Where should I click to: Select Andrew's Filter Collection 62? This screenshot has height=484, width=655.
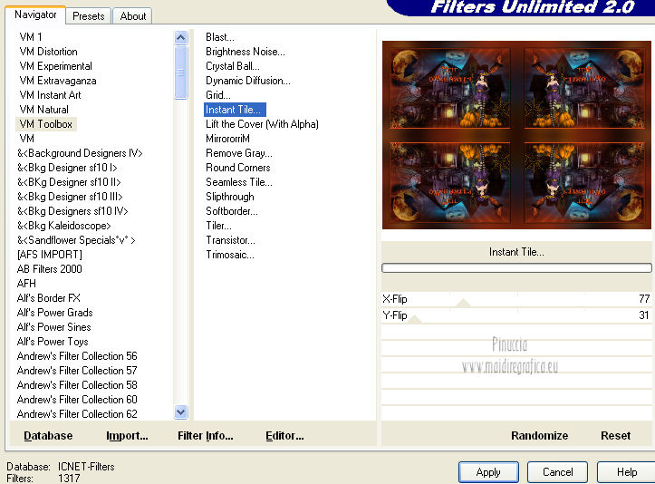pos(77,414)
